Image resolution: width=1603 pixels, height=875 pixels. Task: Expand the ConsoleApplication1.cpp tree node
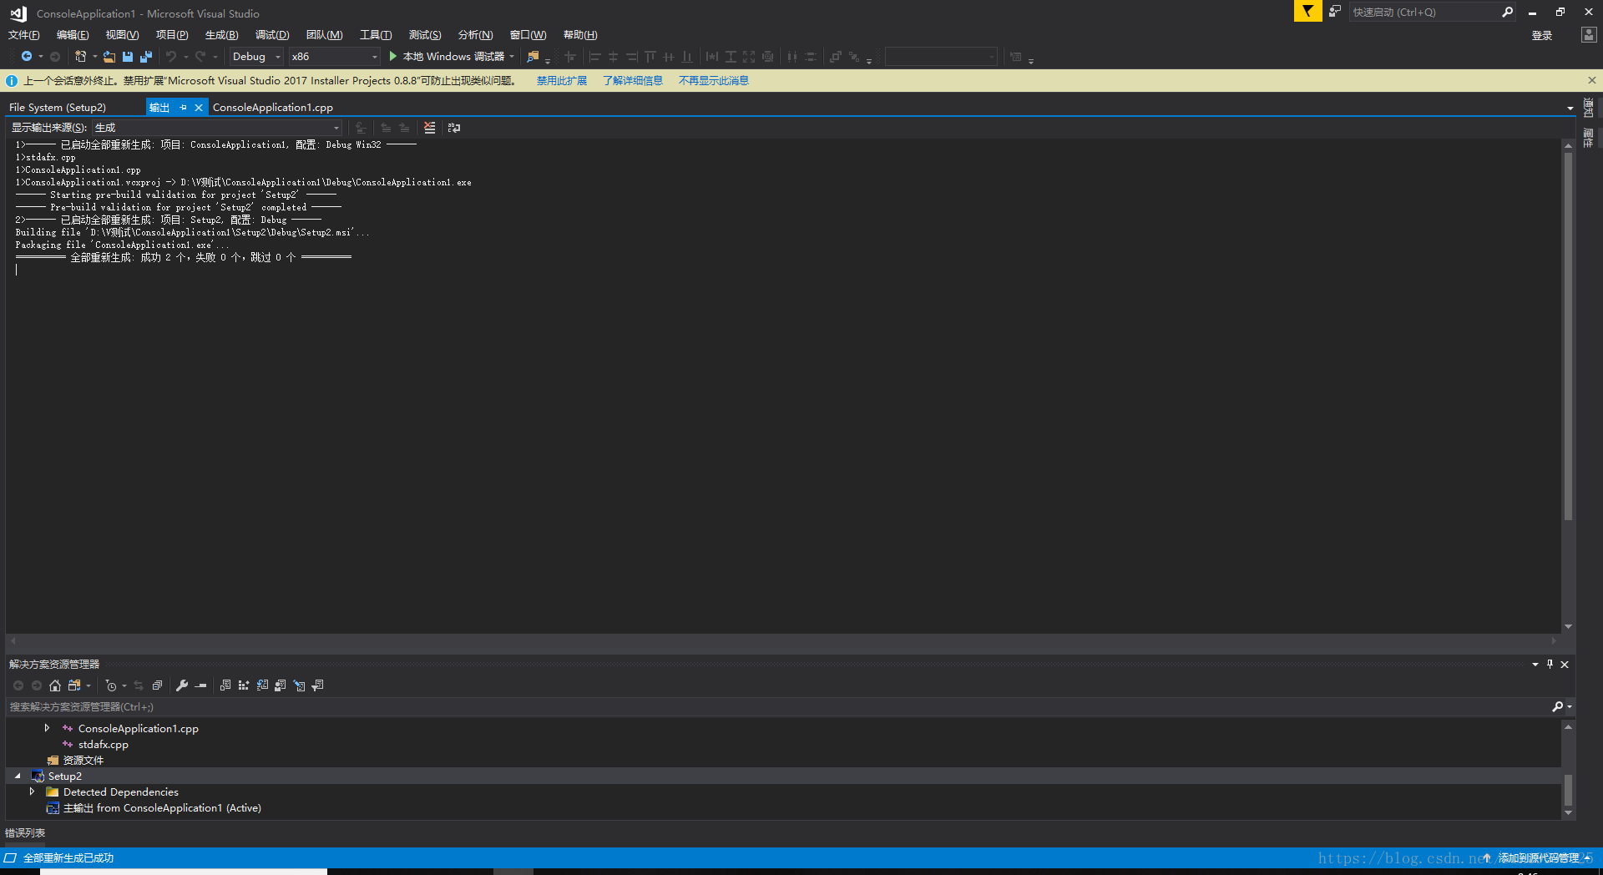coord(47,728)
